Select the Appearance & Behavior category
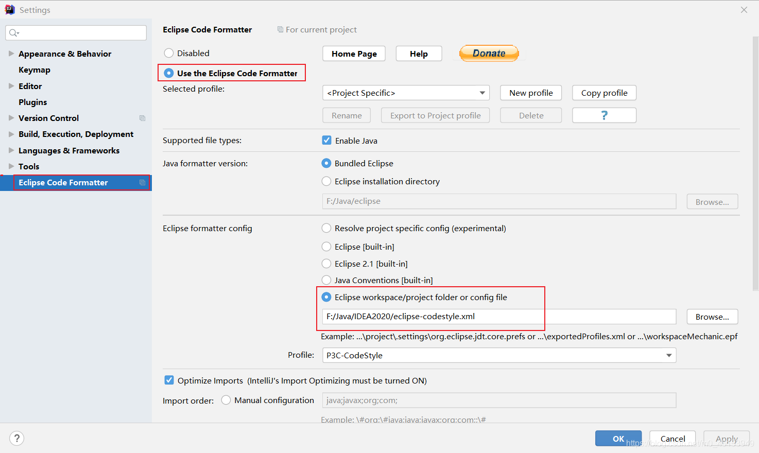The height and width of the screenshot is (453, 759). [x=65, y=54]
